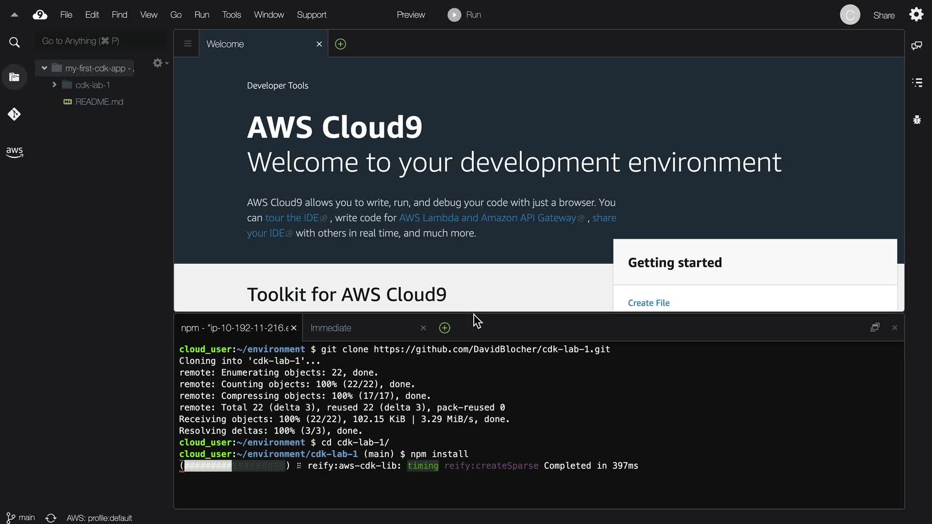Image resolution: width=932 pixels, height=524 pixels.
Task: Hide the menu bar with up arrow
Action: tap(15, 15)
